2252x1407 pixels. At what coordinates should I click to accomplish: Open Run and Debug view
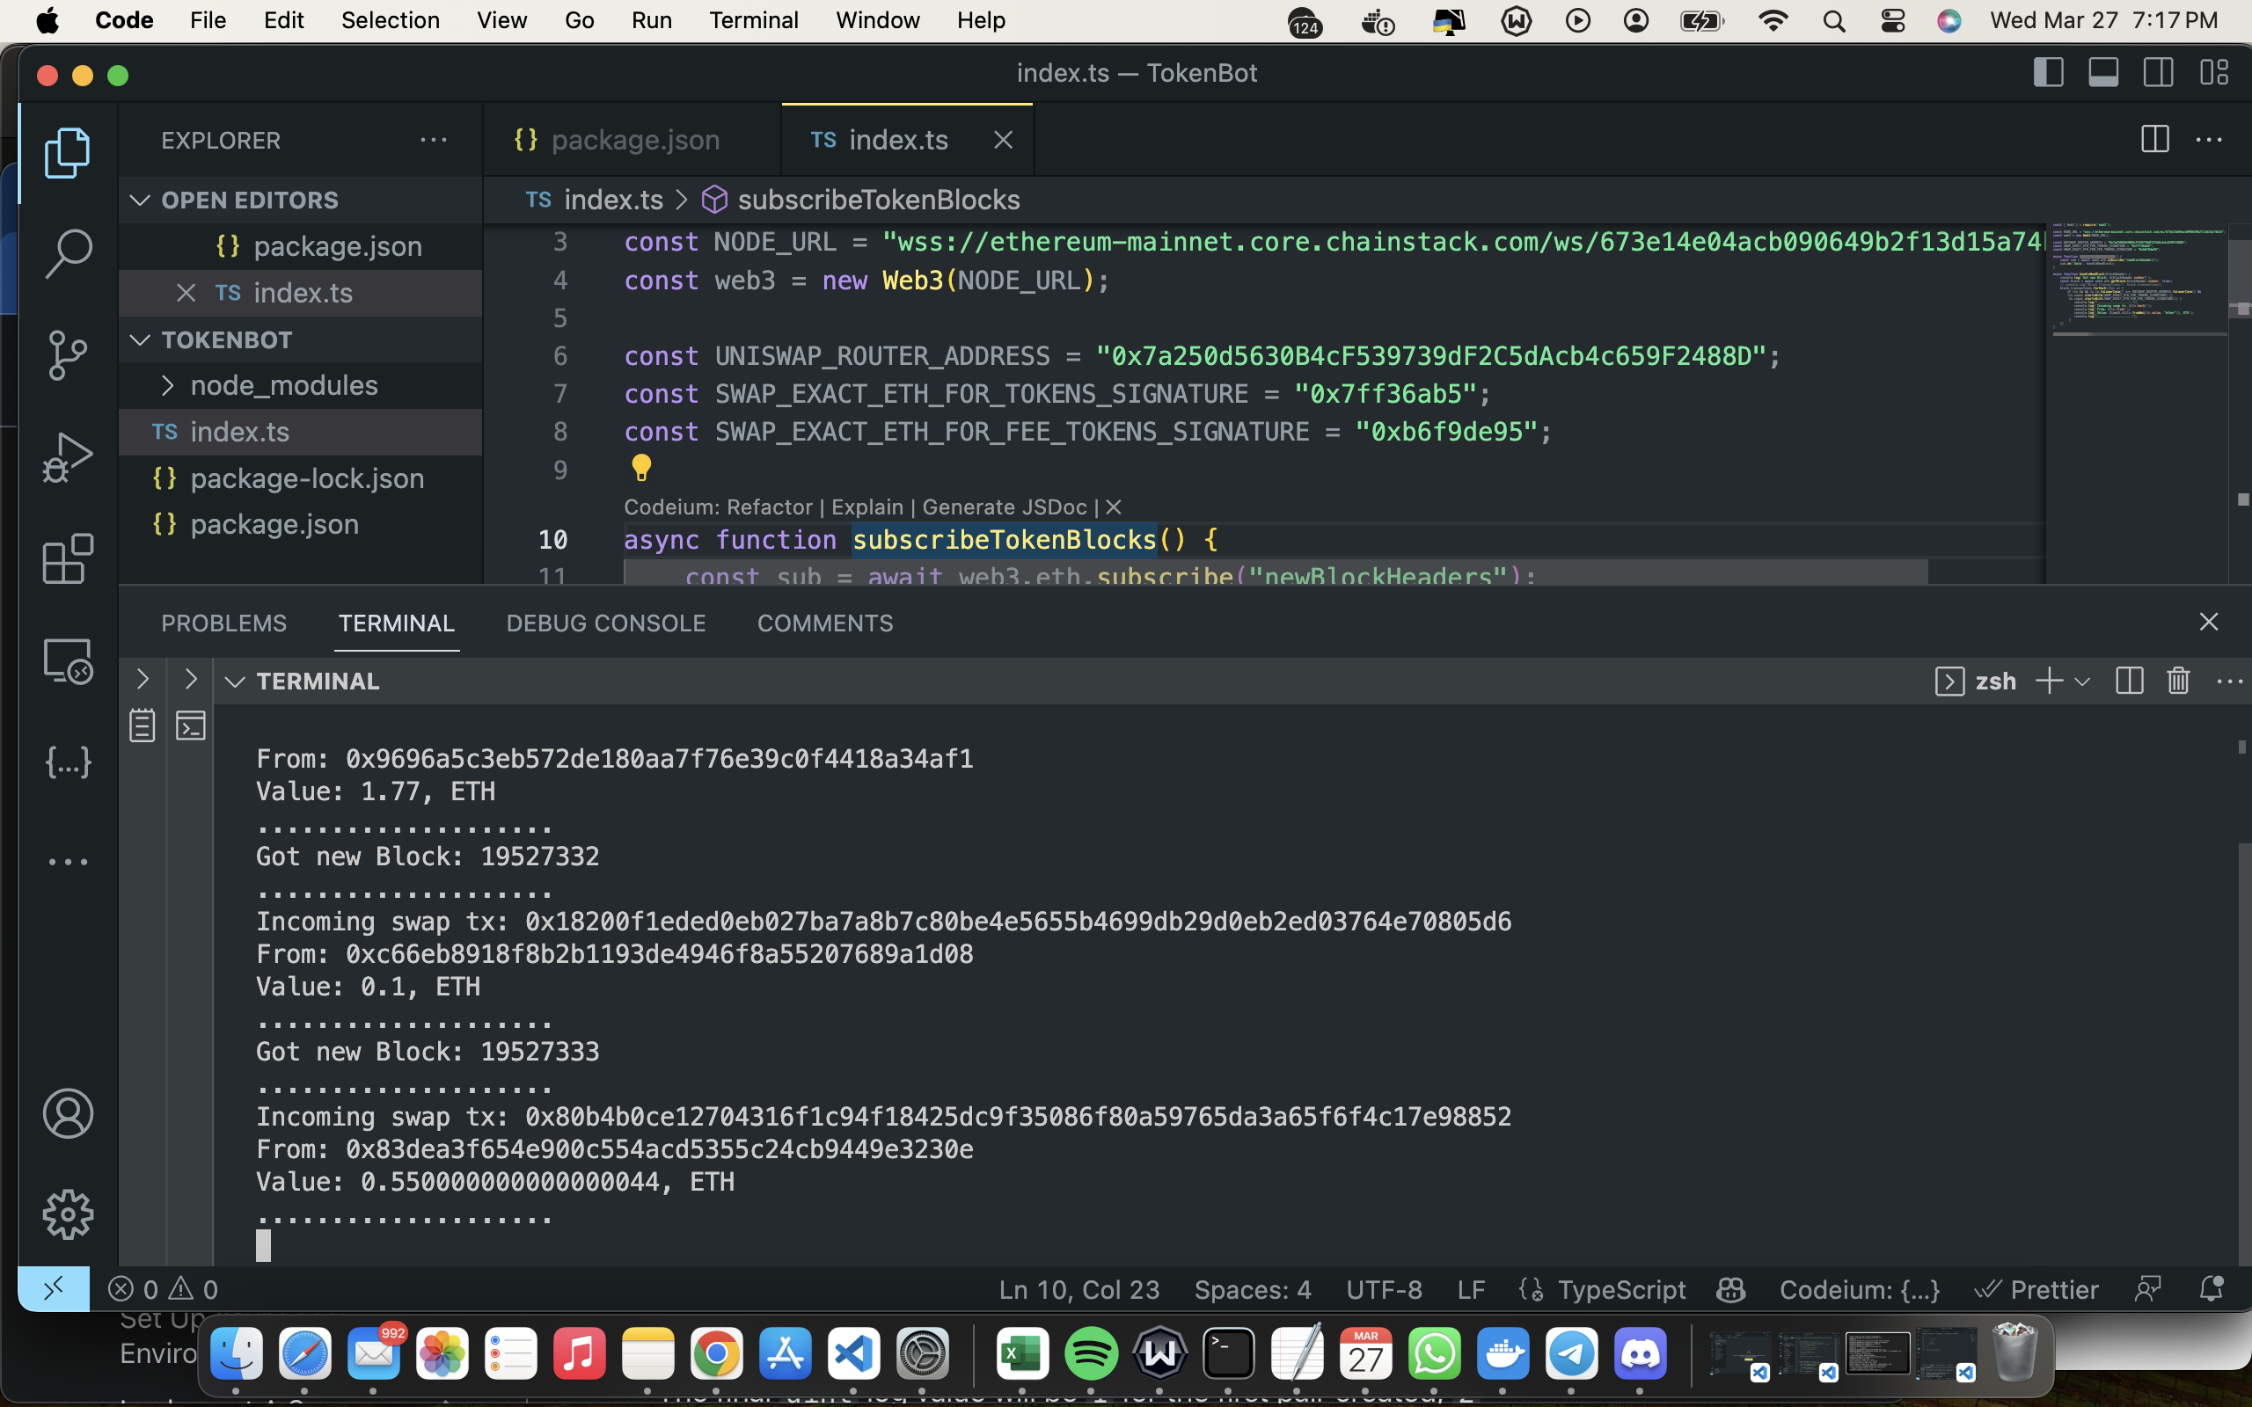(68, 457)
